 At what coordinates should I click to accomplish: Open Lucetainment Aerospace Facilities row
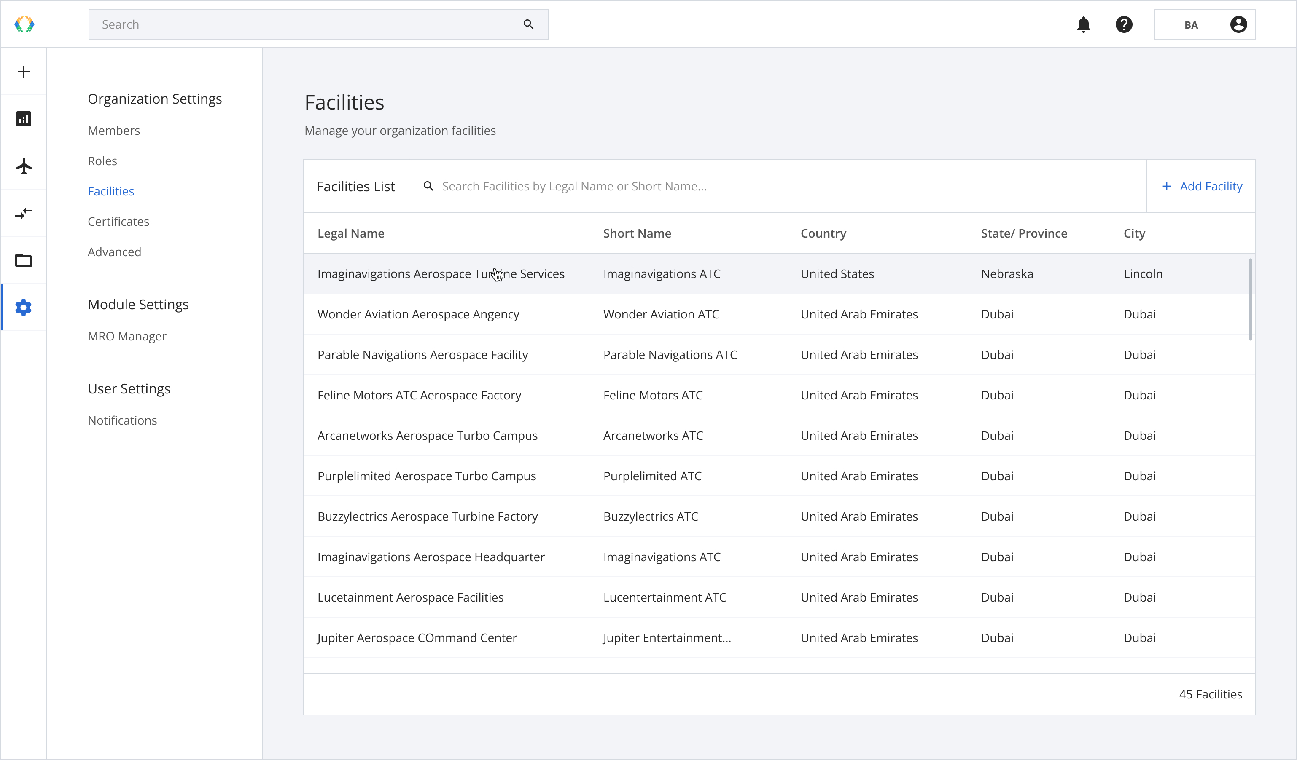pos(779,597)
